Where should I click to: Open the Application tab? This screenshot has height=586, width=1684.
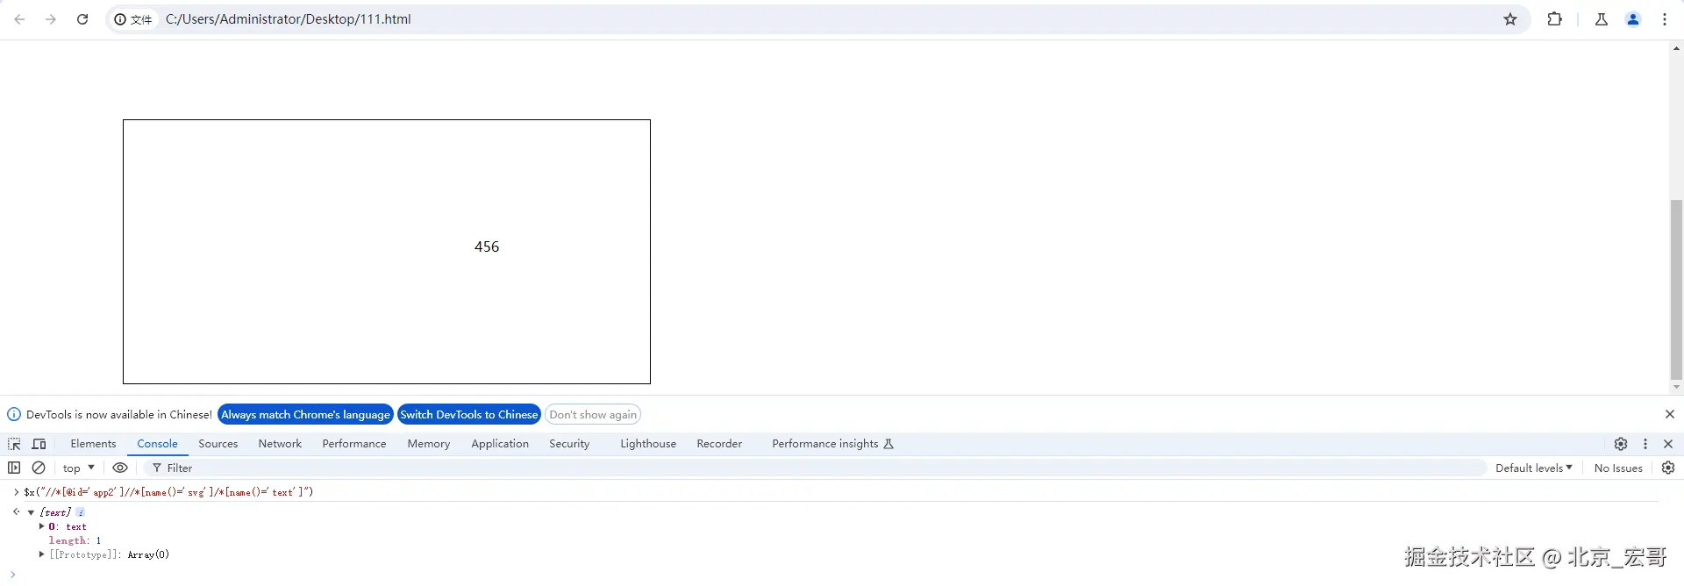(x=500, y=444)
